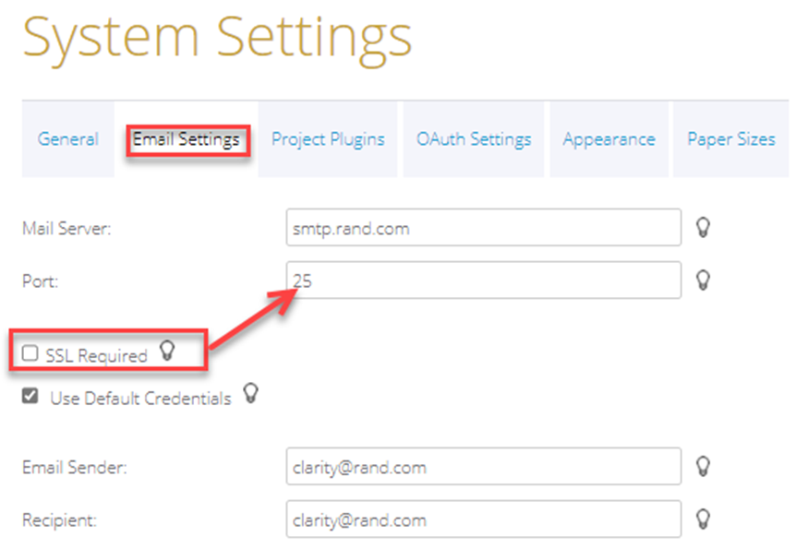Switch to the General tab

coord(68,139)
